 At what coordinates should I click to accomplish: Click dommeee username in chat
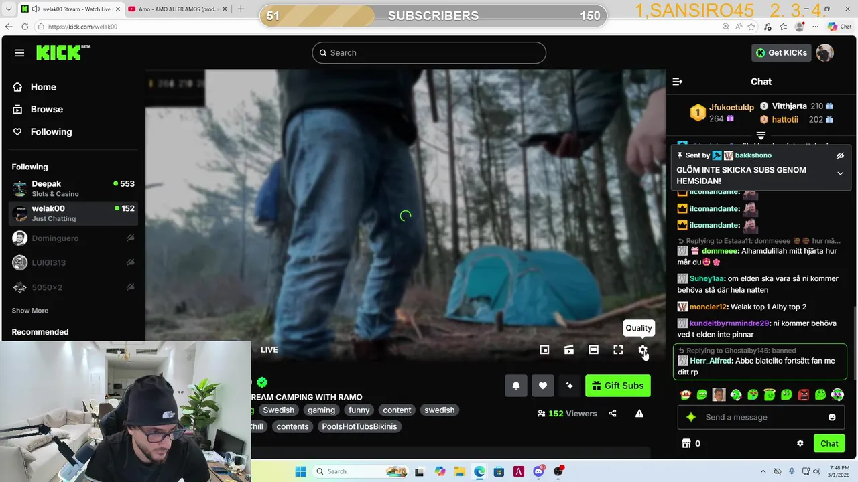(x=721, y=251)
